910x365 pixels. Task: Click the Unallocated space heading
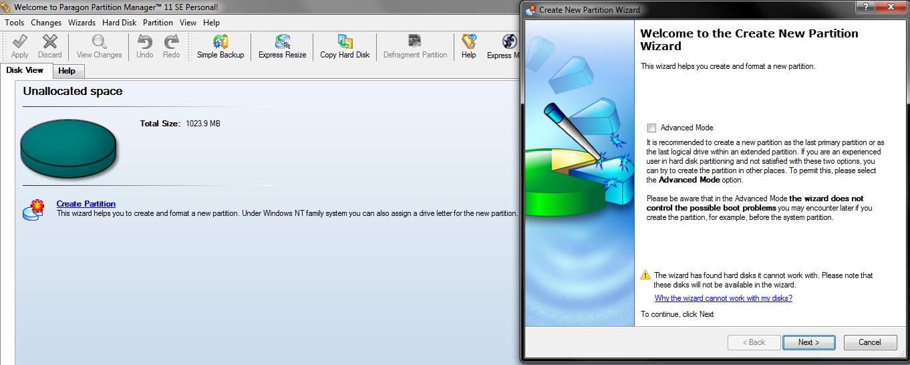[73, 92]
